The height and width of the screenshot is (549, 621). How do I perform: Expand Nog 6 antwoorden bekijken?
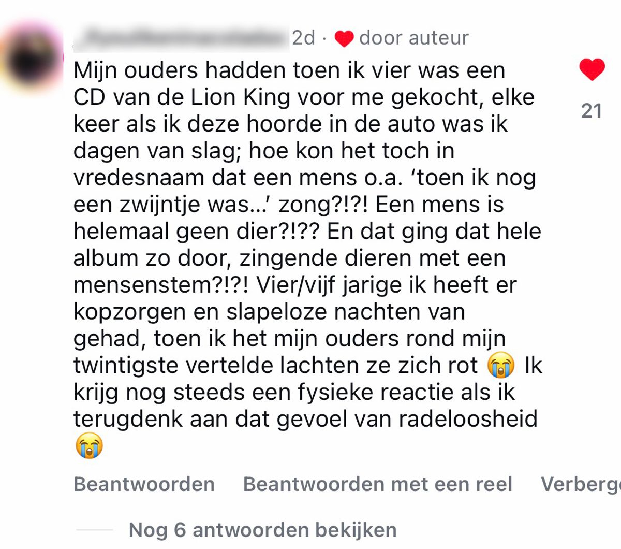coord(263,530)
